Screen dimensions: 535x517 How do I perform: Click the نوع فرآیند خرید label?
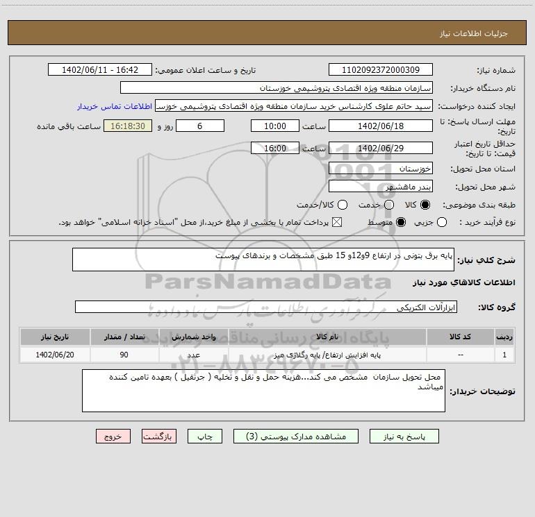click(487, 222)
